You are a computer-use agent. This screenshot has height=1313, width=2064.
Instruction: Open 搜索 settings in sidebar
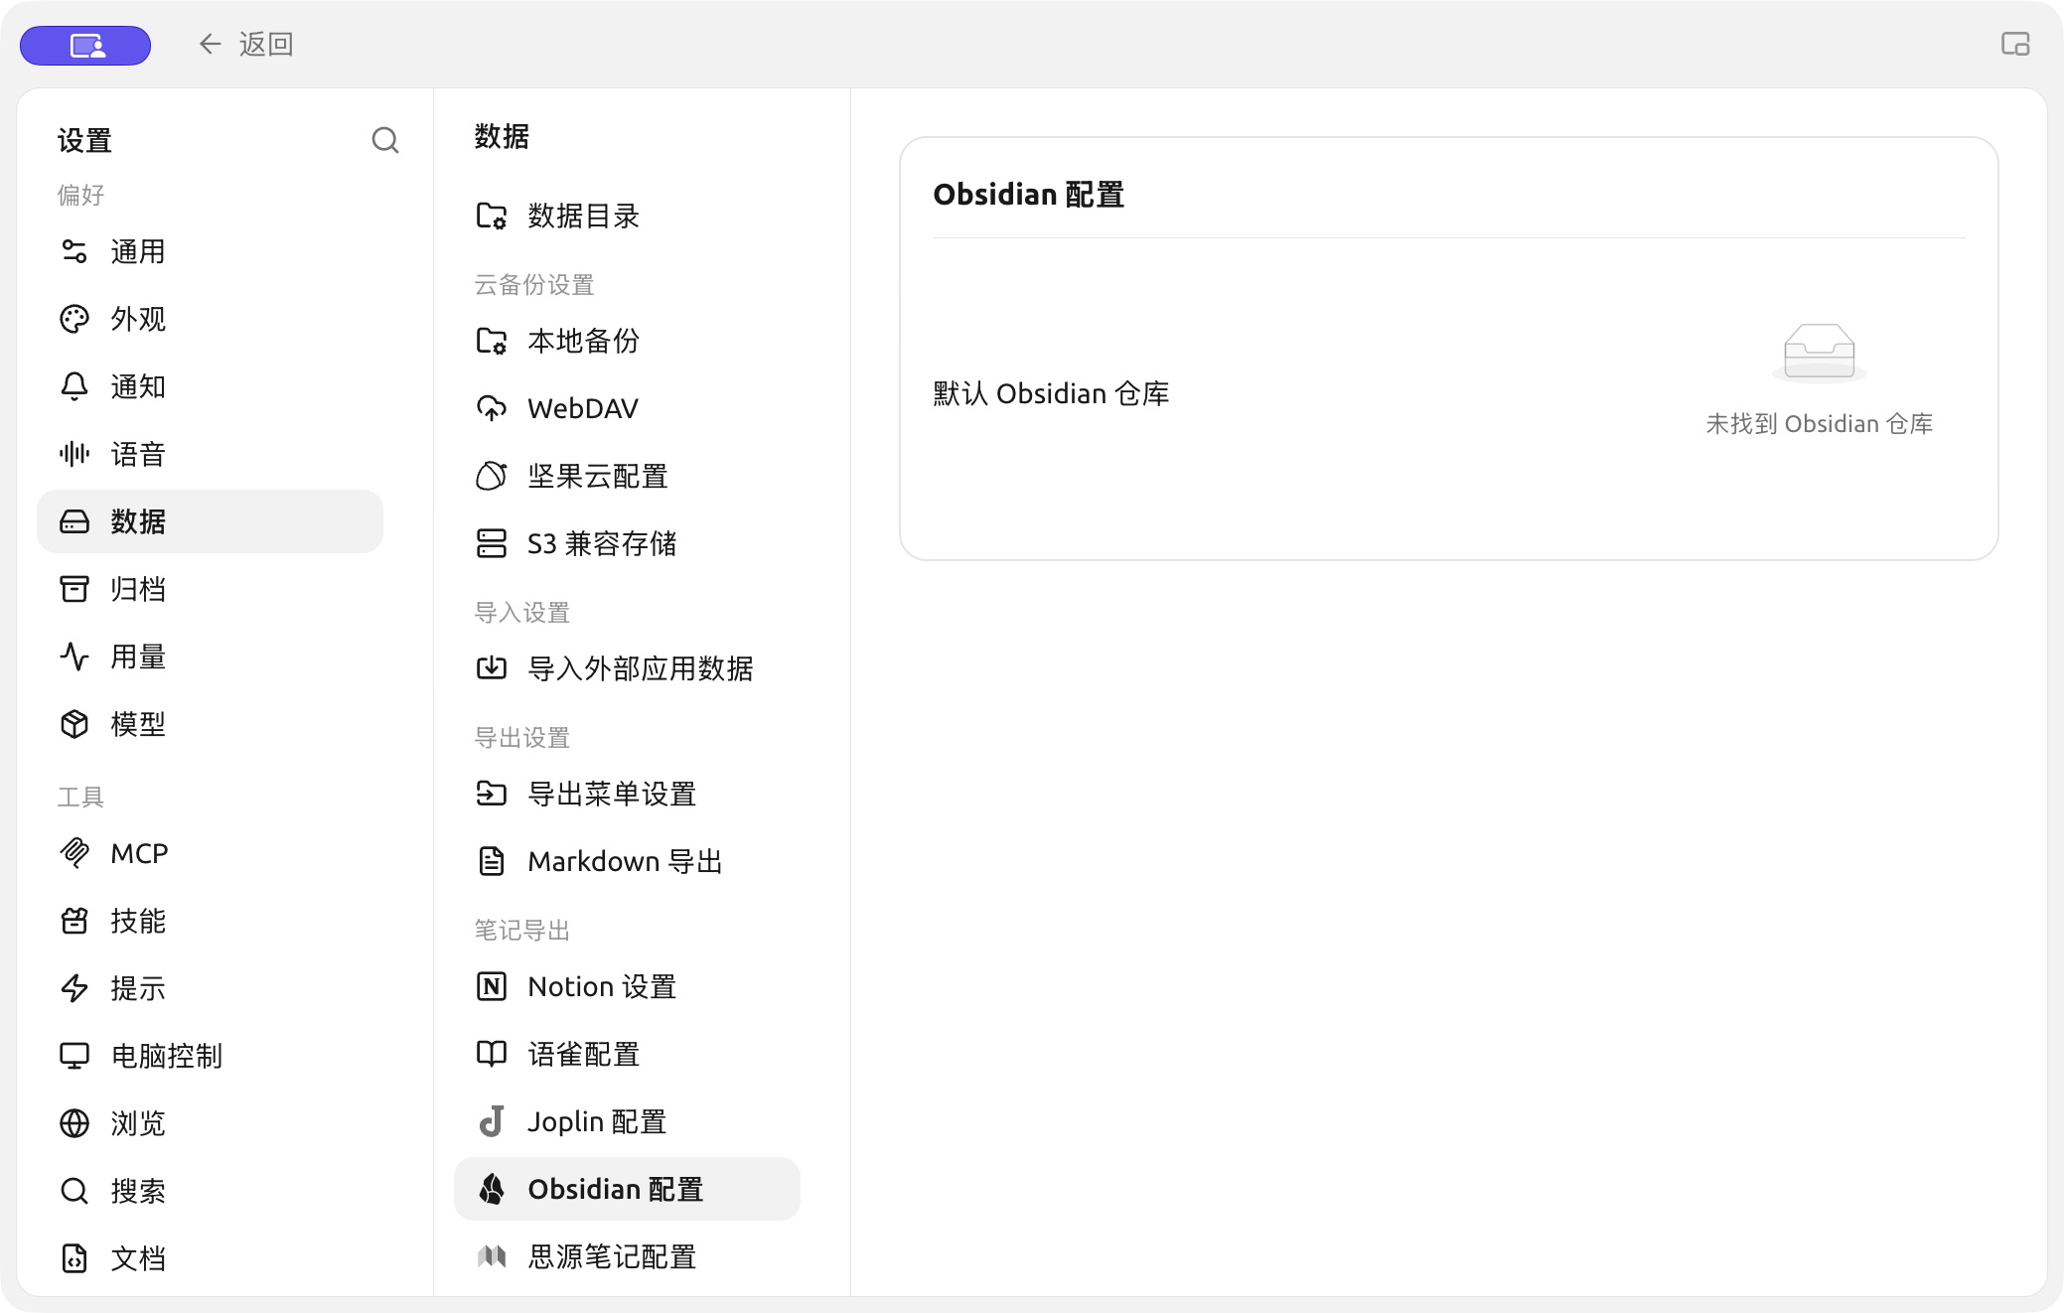(x=210, y=1191)
